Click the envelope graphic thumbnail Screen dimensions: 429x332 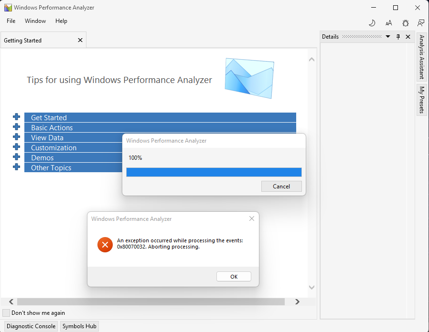pos(249,78)
